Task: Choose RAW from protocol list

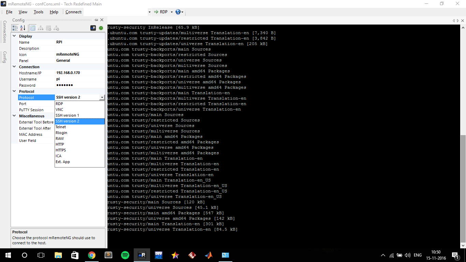Action: click(x=80, y=139)
